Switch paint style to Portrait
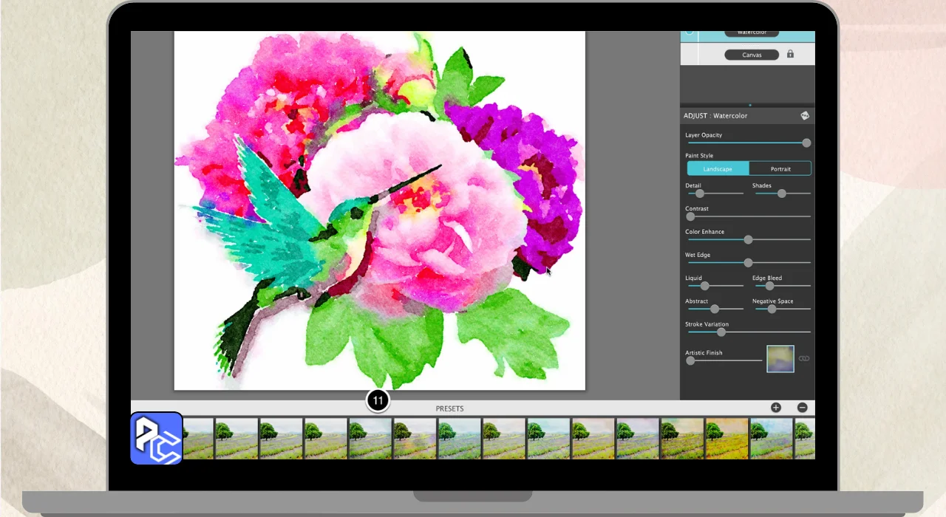Viewport: 946px width, 517px height. [x=780, y=168]
